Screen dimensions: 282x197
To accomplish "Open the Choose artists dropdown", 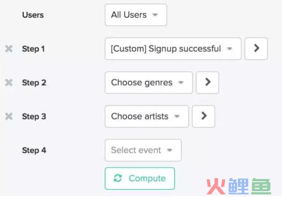I will (147, 116).
